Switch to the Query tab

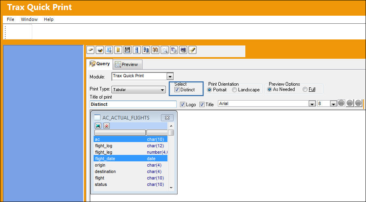[x=100, y=64]
